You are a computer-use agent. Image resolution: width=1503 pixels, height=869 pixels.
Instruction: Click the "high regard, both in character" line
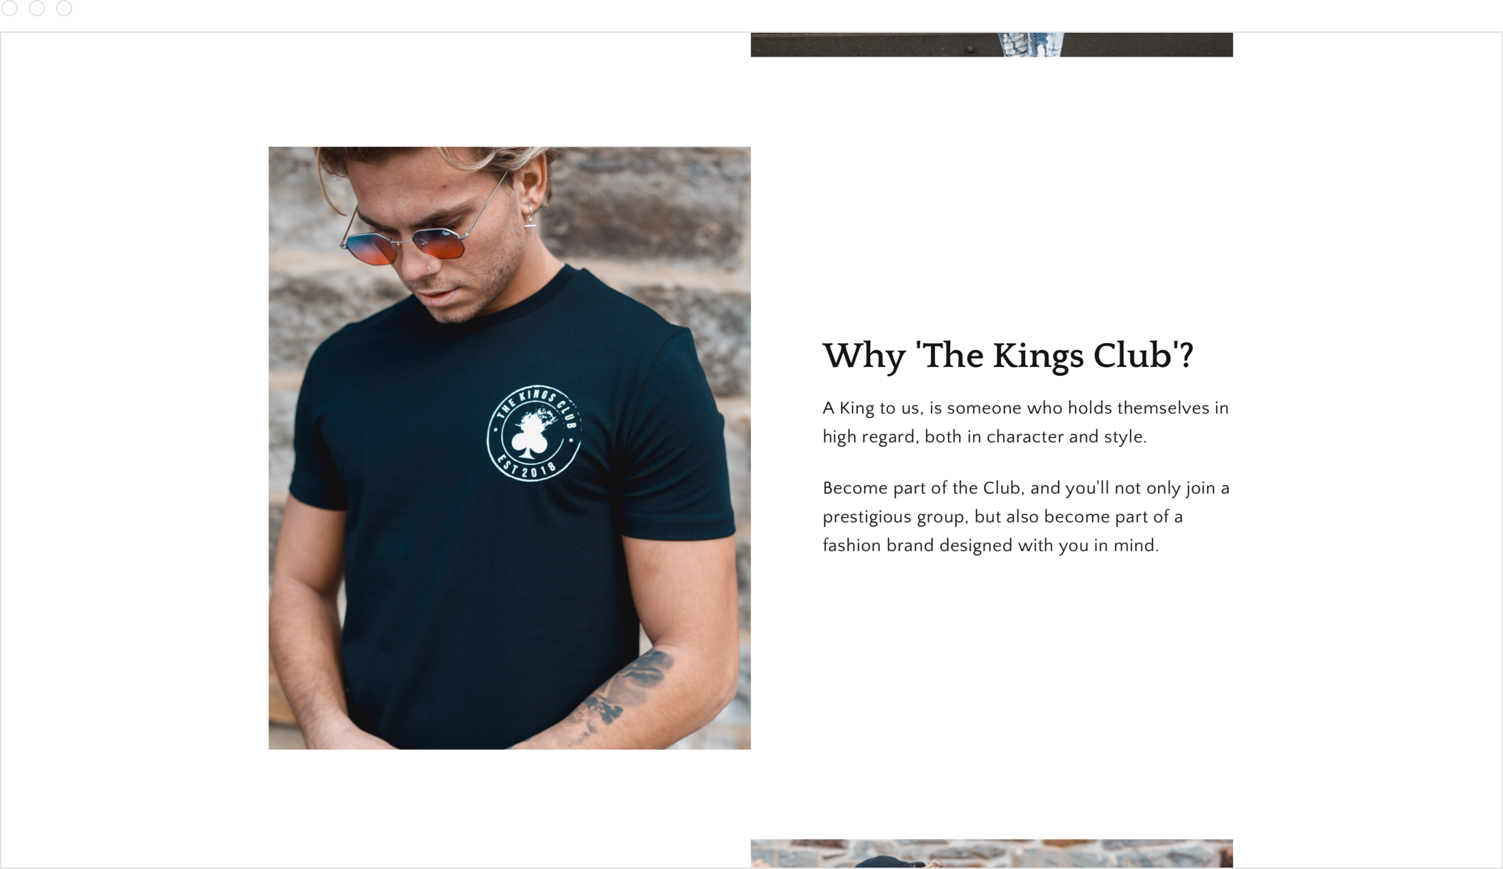click(985, 437)
